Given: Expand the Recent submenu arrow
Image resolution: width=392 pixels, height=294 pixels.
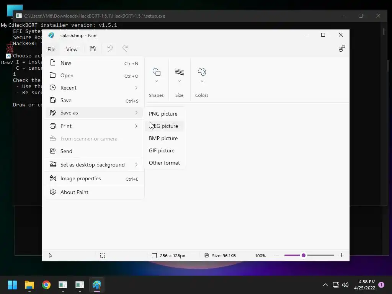Looking at the screenshot, I should click(x=136, y=88).
